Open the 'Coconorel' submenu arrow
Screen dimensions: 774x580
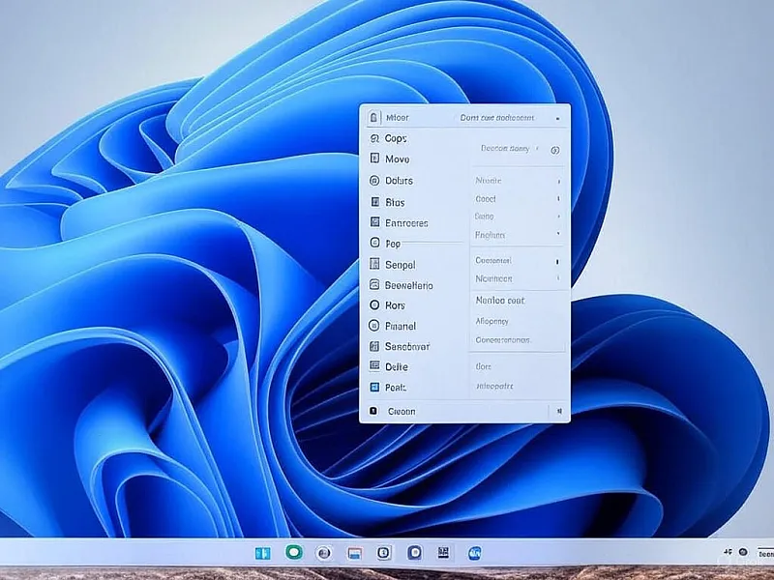coord(558,261)
